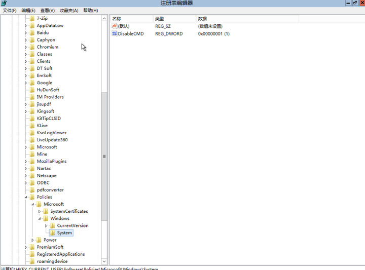The image size is (365, 270).
Task: Sort by the 数据 column header
Action: coord(247,19)
